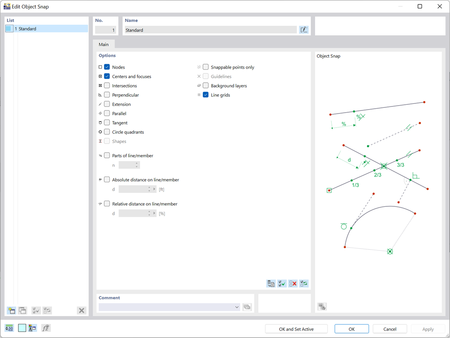Enable the Perpendicular snap checkbox

(x=107, y=95)
